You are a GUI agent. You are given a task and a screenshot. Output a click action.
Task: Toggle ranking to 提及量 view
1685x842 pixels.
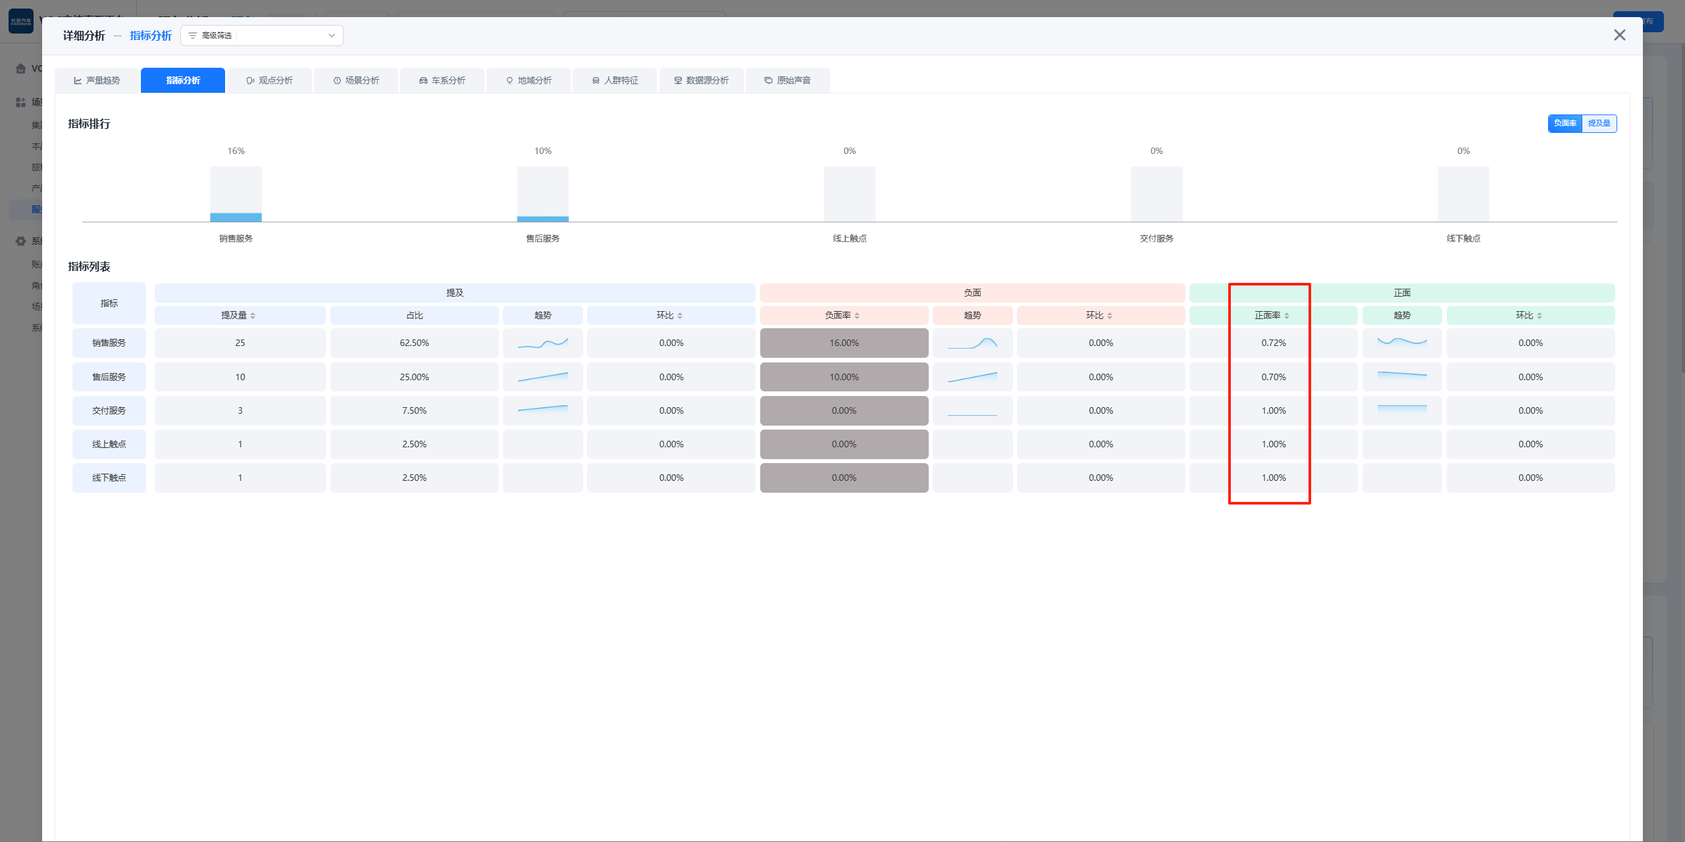1599,123
